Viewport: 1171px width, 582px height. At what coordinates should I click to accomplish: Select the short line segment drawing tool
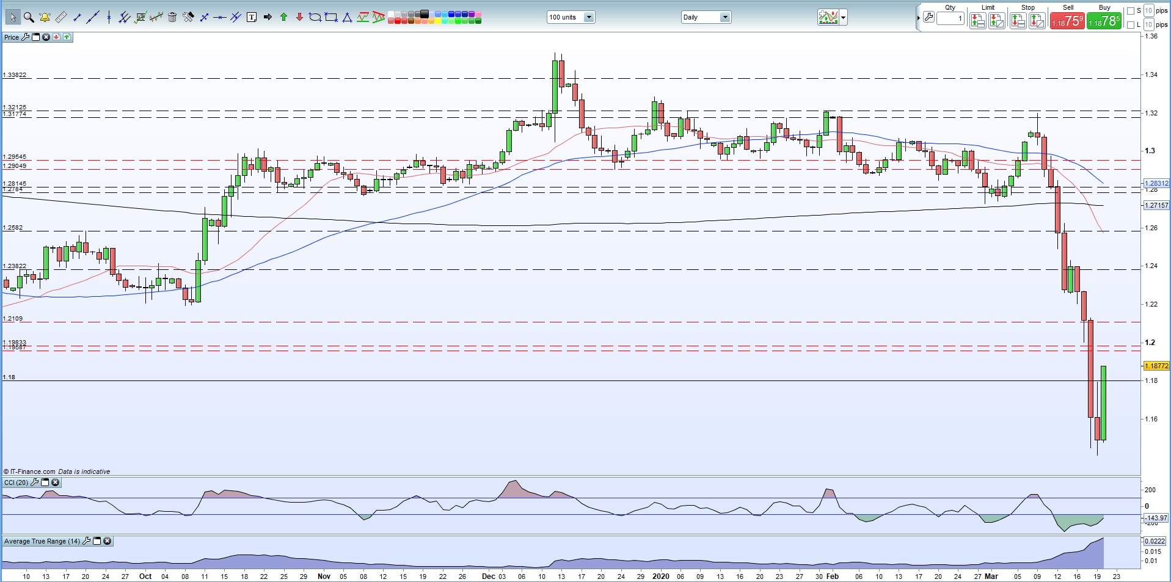(x=77, y=17)
